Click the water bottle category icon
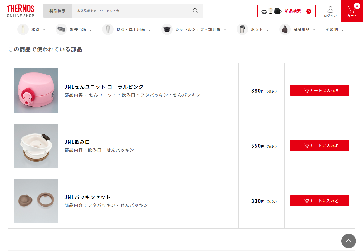This screenshot has width=363, height=251. pyautogui.click(x=23, y=29)
